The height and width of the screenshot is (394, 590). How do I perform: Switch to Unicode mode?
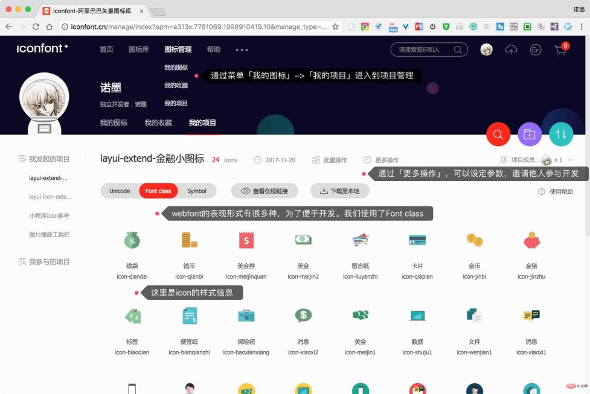pyautogui.click(x=120, y=191)
